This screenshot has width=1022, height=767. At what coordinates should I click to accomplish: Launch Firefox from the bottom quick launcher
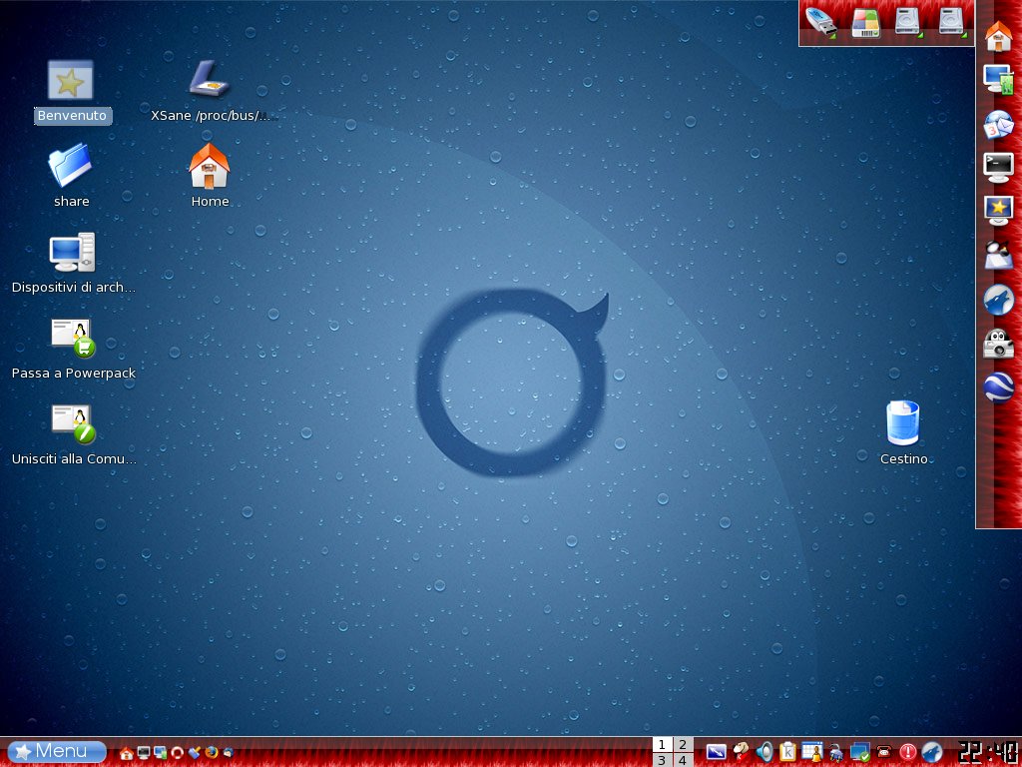(211, 753)
